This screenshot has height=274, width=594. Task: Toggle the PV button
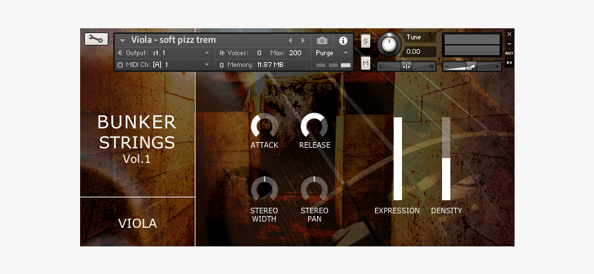pyautogui.click(x=509, y=63)
